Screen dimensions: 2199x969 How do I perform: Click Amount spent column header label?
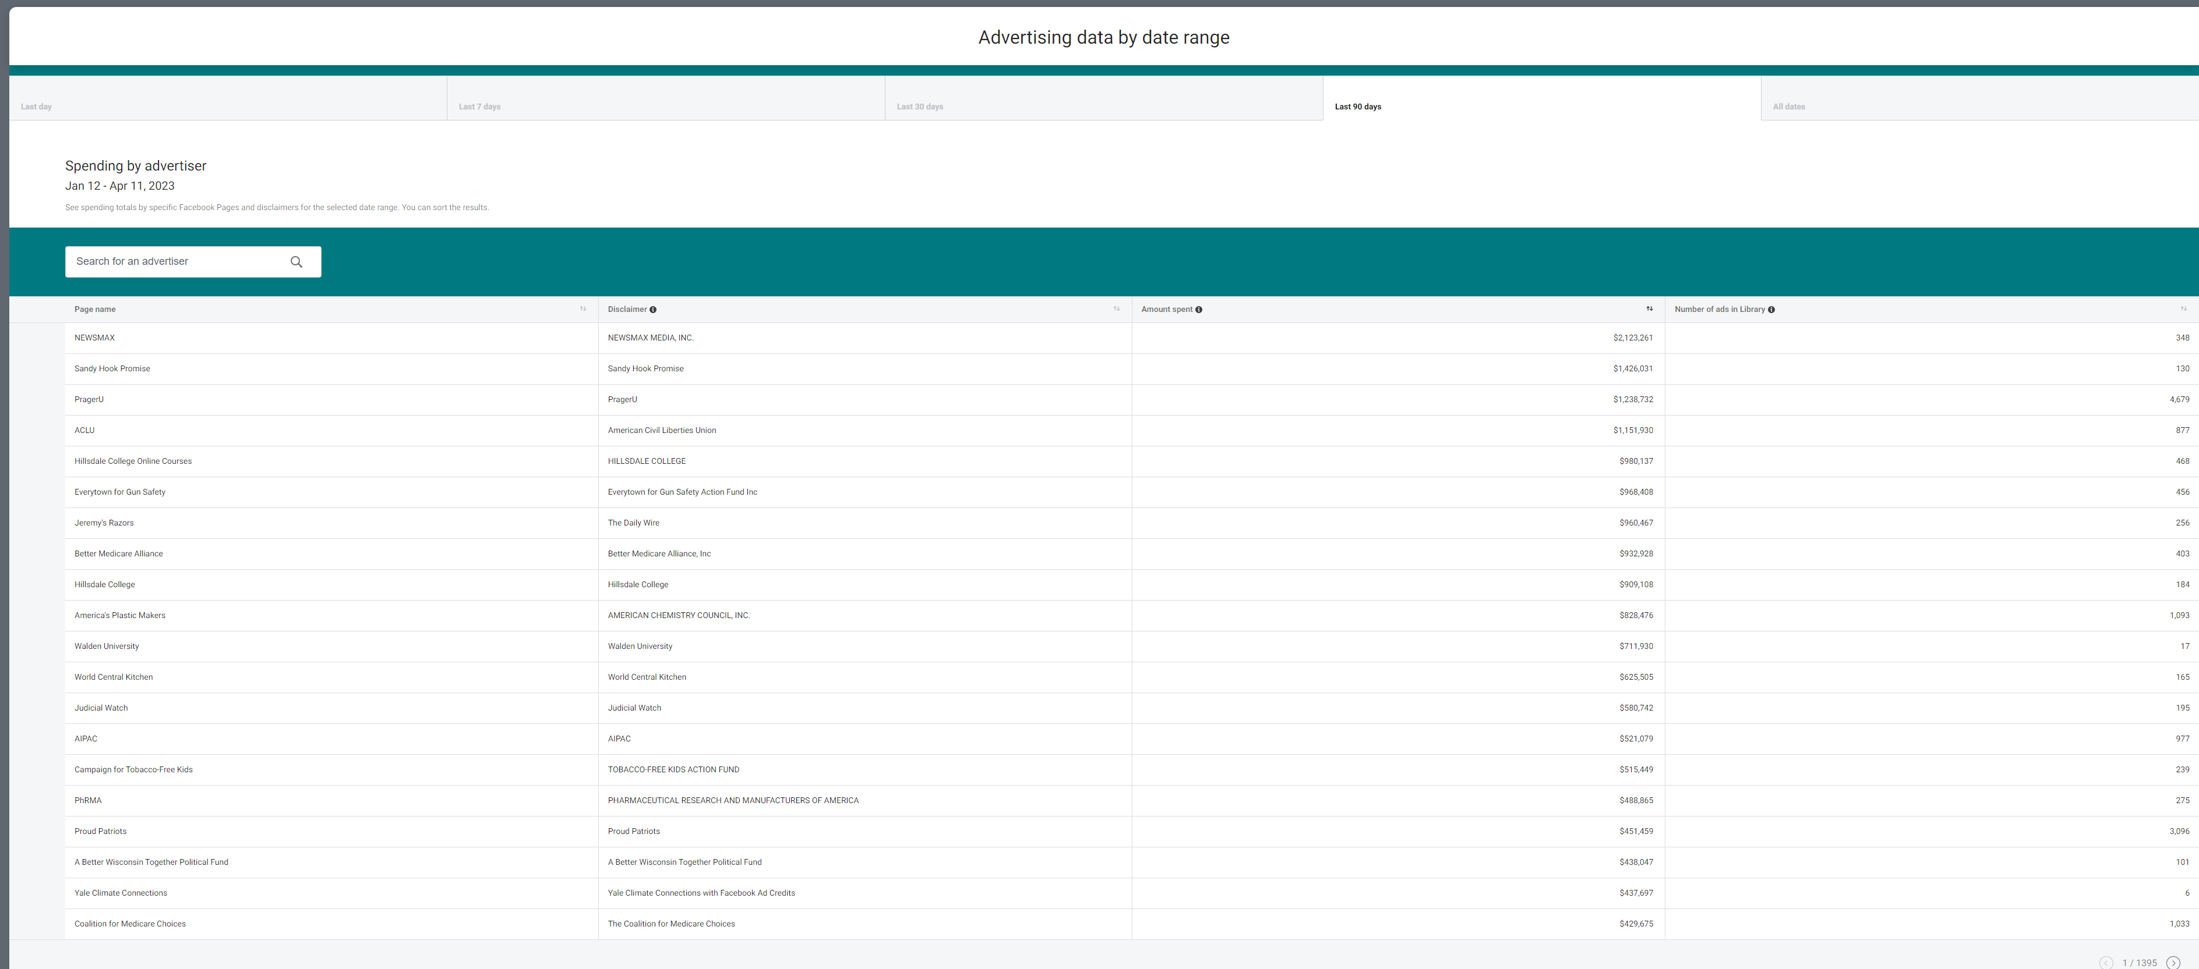1166,310
